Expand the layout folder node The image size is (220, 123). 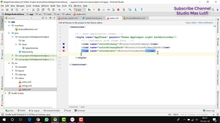pyautogui.click(x=12, y=71)
